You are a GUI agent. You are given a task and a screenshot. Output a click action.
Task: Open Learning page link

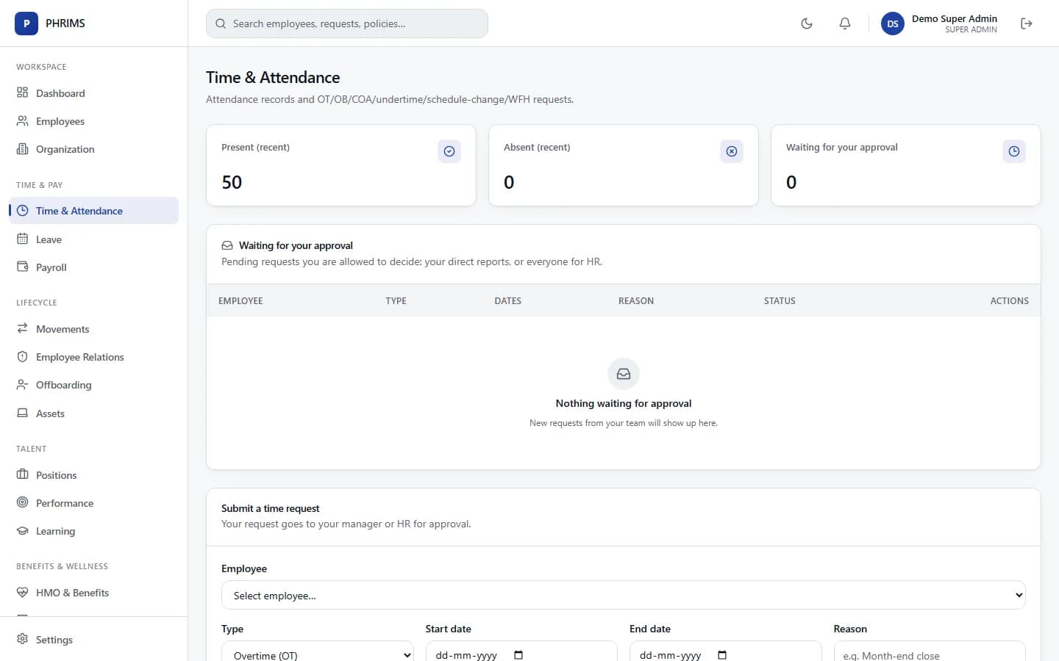pos(93,531)
